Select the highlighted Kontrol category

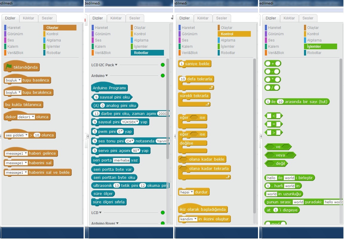[x=234, y=34]
